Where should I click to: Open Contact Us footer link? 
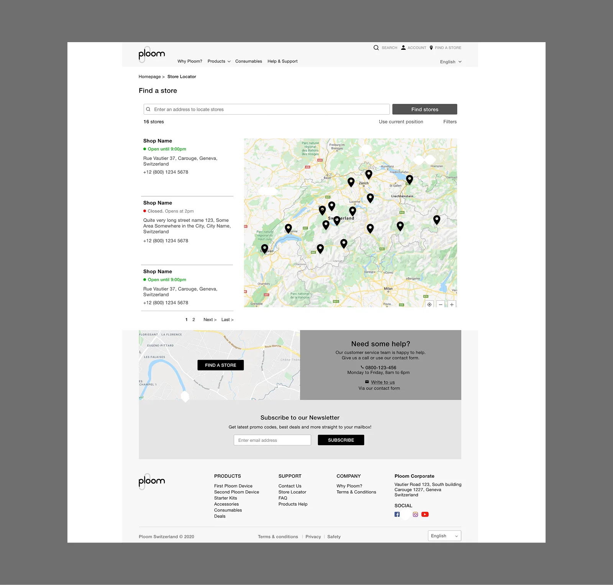290,486
